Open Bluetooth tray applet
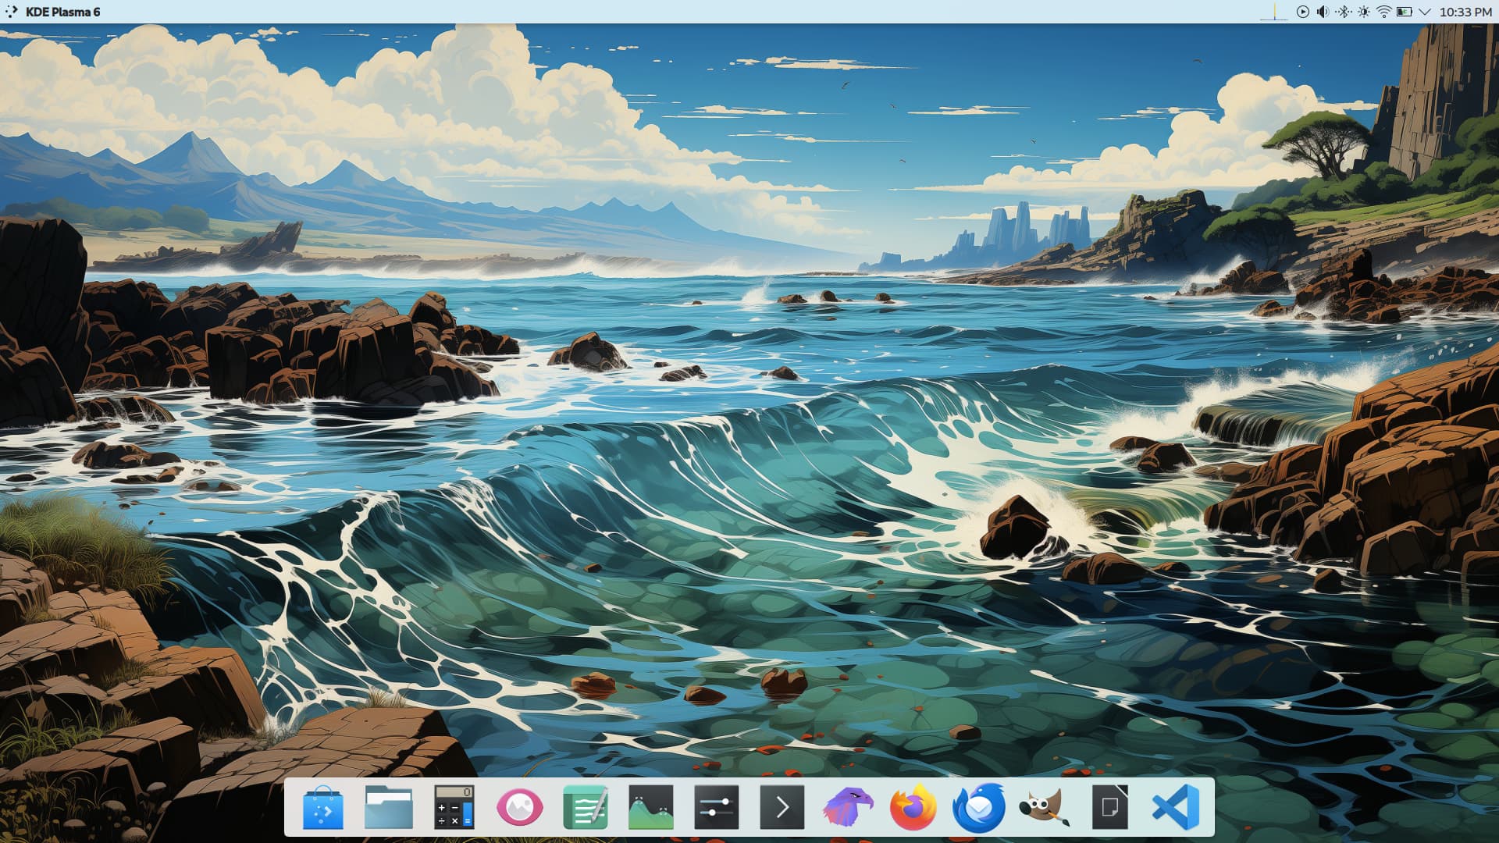This screenshot has height=843, width=1499. (1343, 12)
